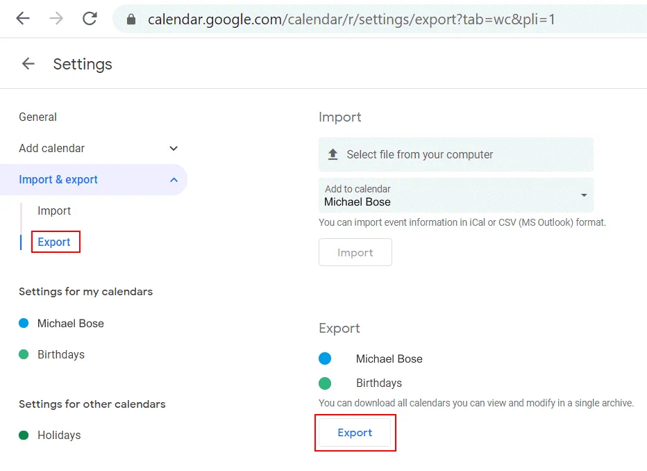Click the browser back arrow
Screen dimensions: 647x471
point(23,19)
